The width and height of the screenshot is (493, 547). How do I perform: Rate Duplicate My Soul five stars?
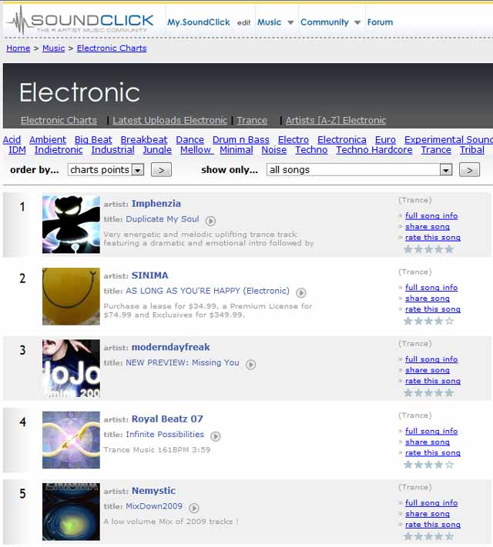pyautogui.click(x=449, y=249)
